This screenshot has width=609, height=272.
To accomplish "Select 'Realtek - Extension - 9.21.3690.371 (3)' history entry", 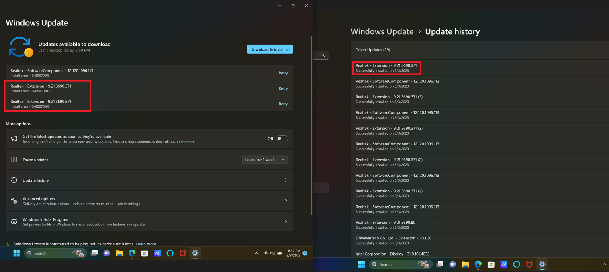I will coord(480,99).
